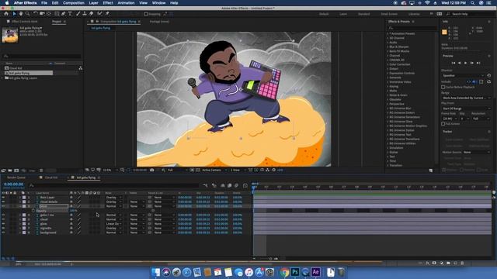Enable the Full Screen checkbox

coord(443,124)
